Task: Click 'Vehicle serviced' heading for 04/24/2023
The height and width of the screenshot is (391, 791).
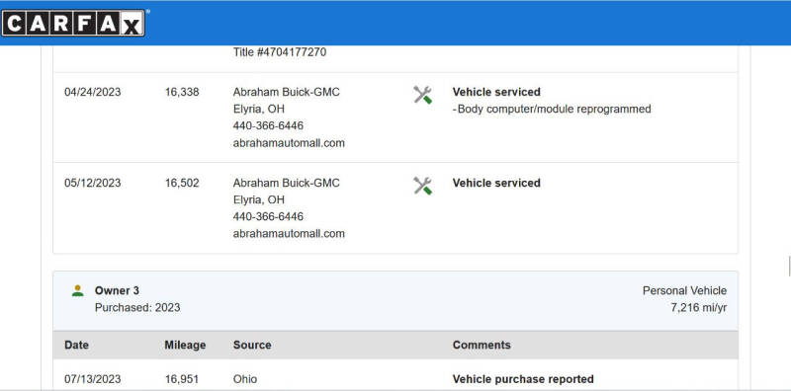Action: click(x=496, y=92)
